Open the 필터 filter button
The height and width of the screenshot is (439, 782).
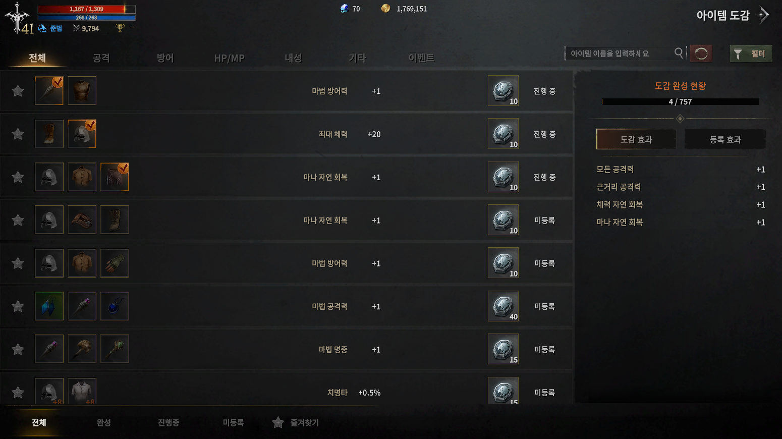[x=751, y=53]
